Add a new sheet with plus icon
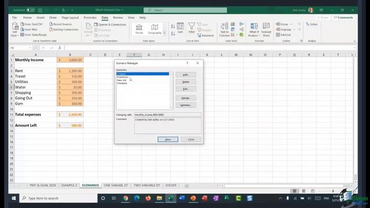This screenshot has width=370, height=208. (187, 186)
